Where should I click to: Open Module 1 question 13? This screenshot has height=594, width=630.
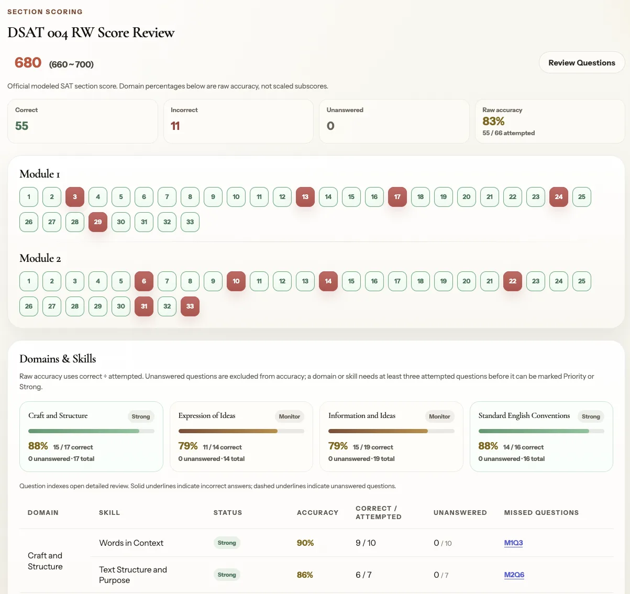click(305, 197)
